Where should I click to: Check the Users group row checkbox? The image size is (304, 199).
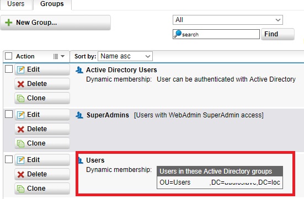tap(9, 159)
